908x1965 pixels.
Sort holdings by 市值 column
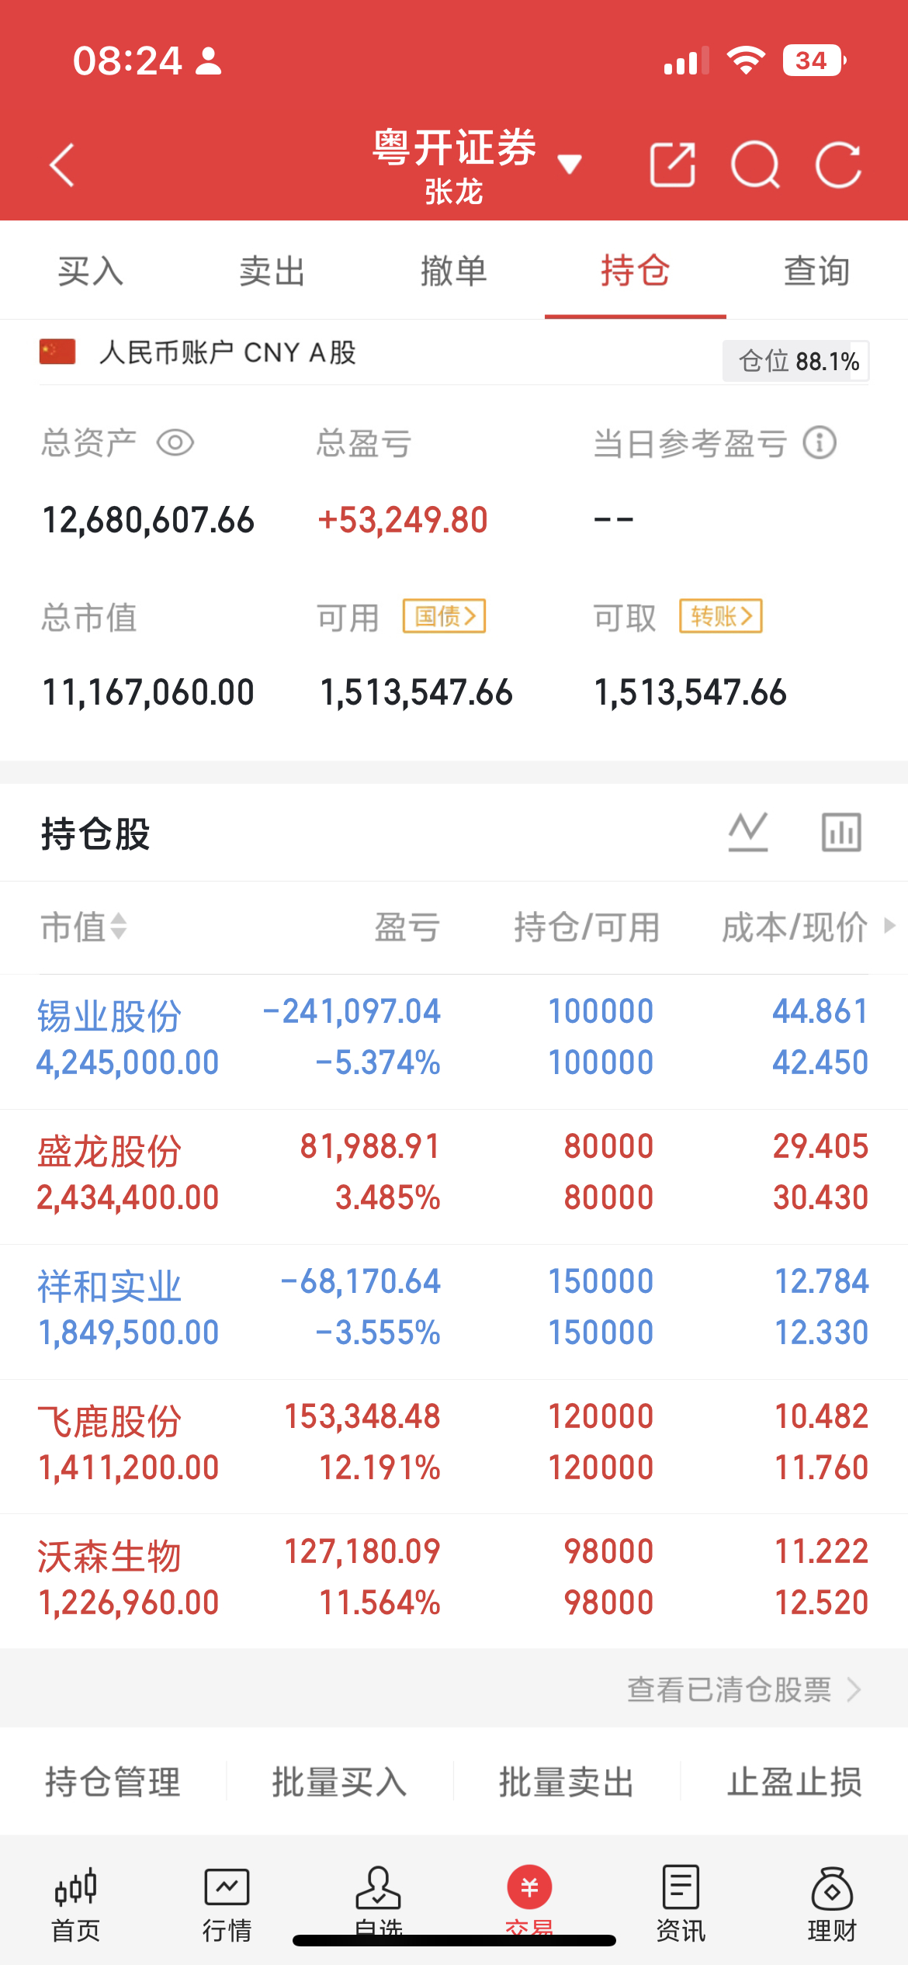pos(84,927)
